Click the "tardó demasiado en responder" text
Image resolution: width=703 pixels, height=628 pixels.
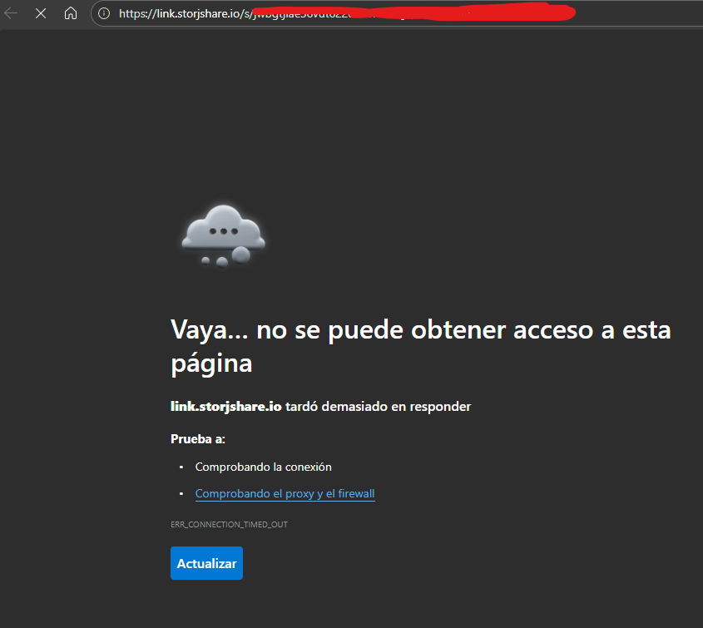(x=379, y=407)
